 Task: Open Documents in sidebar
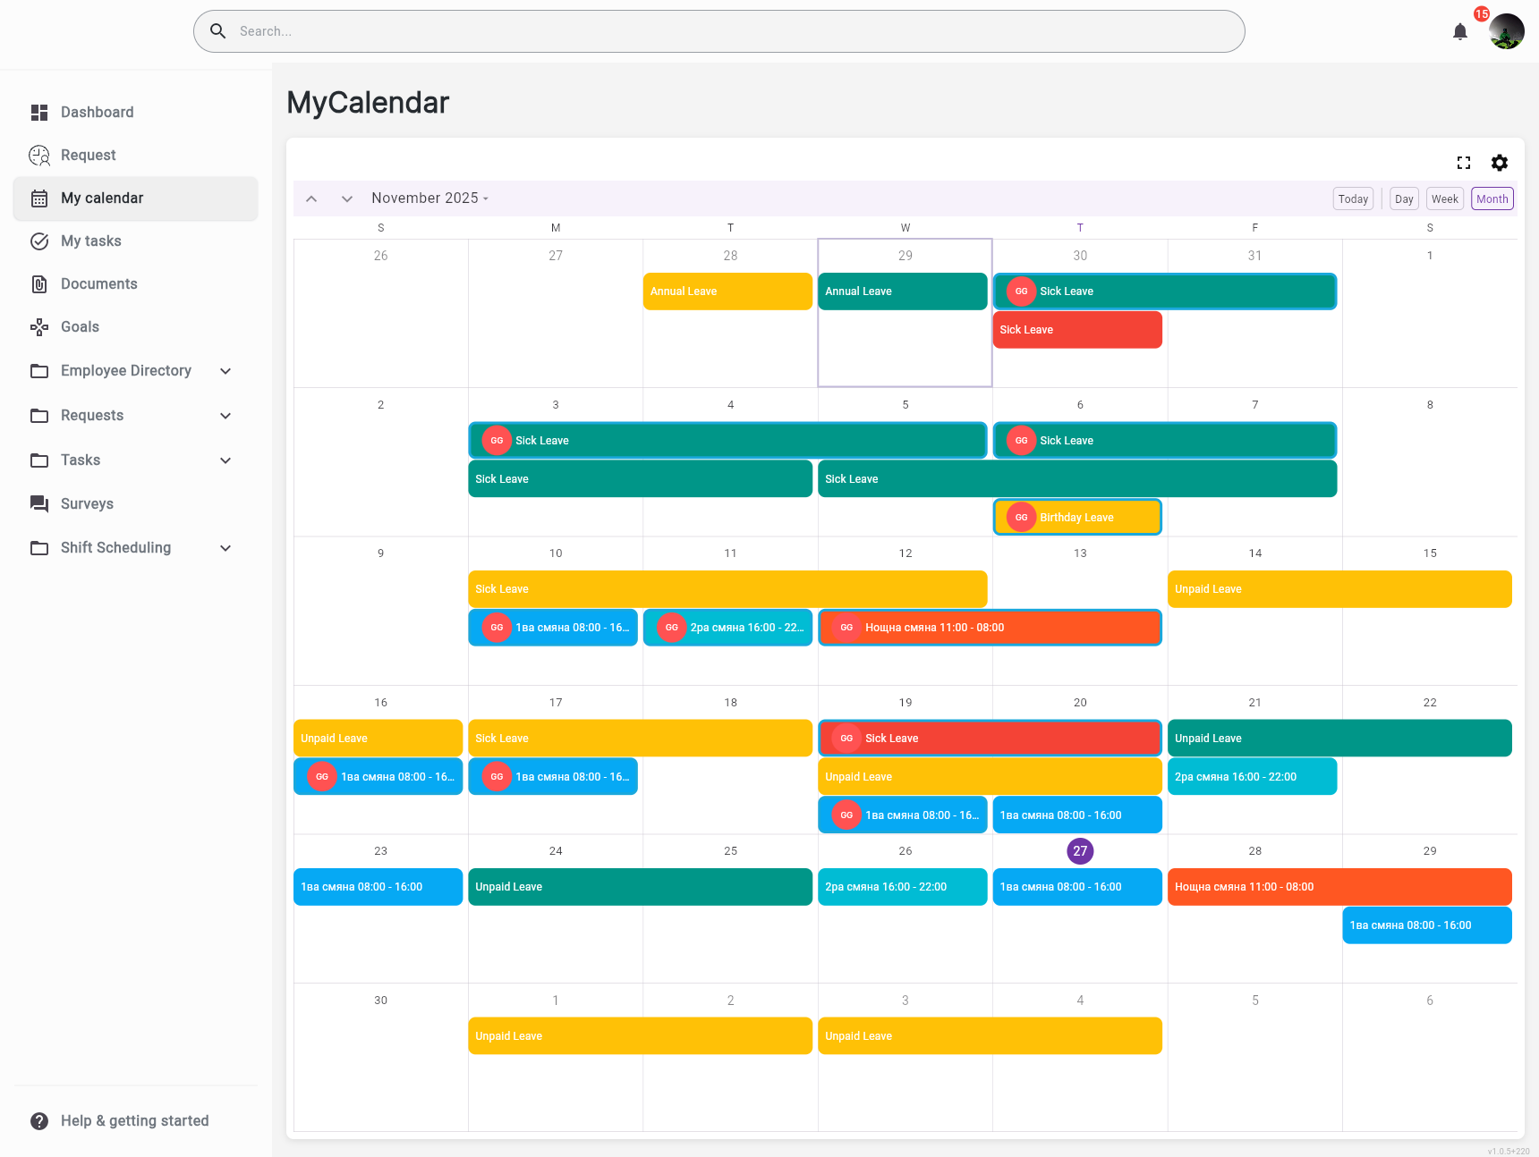coord(98,284)
